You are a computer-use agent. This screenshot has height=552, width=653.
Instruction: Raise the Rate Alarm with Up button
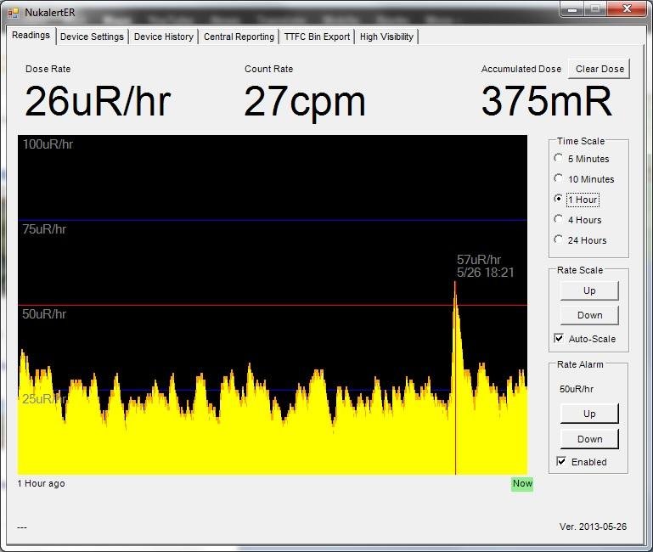click(589, 414)
